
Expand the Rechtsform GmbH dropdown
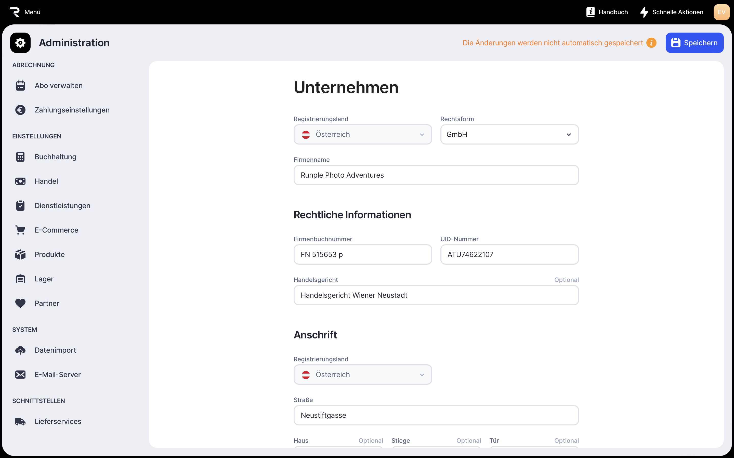click(x=509, y=135)
